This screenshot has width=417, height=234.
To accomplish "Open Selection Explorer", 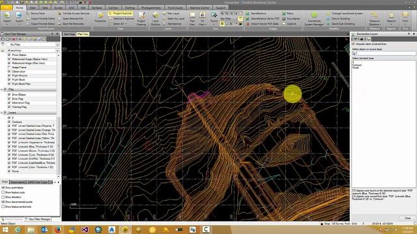I will tap(121, 19).
